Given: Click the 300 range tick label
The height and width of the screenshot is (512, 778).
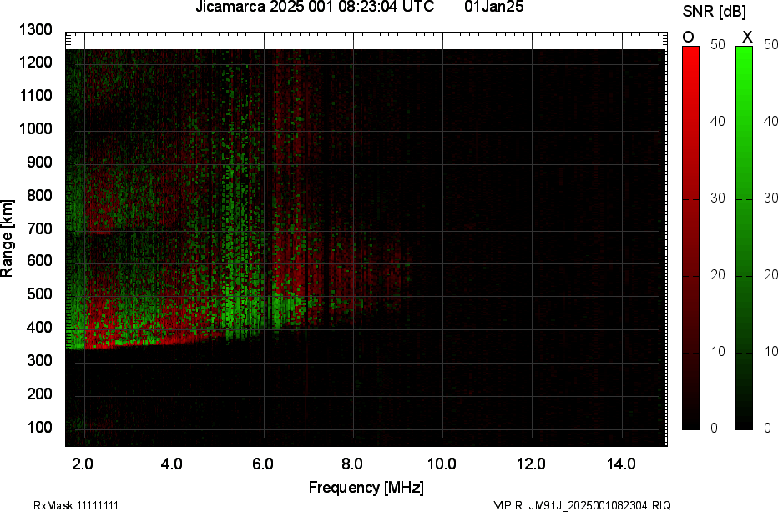Looking at the screenshot, I should 38,360.
